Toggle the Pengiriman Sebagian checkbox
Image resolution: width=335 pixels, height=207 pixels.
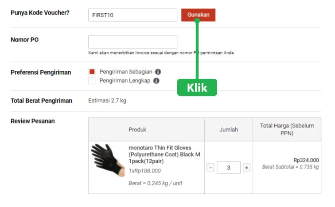[92, 72]
